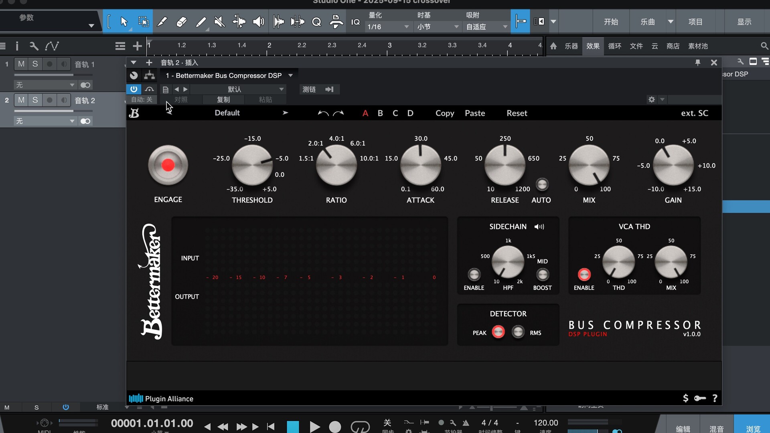This screenshot has width=770, height=433.
Task: Open the track list icon
Action: (x=120, y=46)
